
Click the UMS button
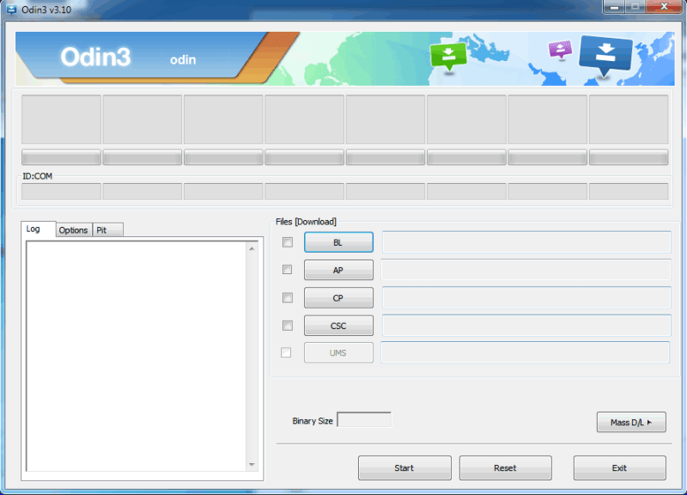338,353
